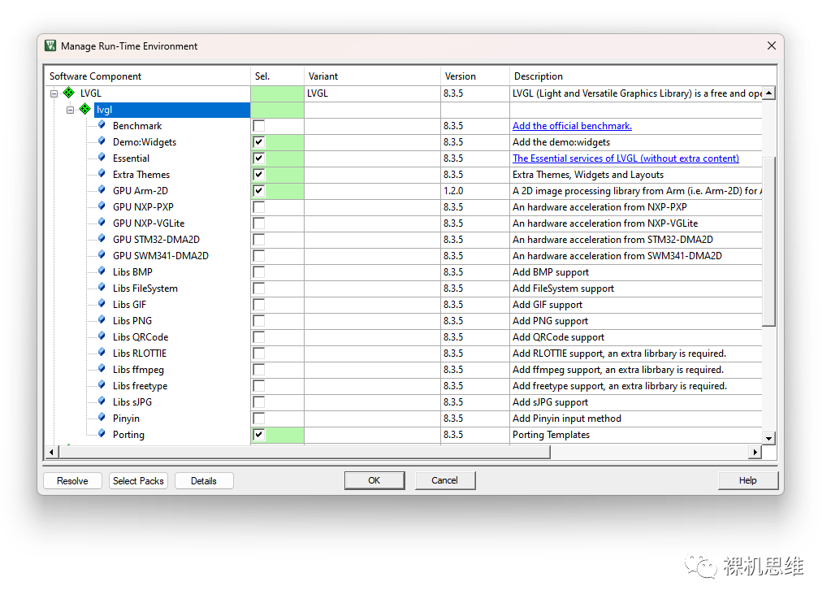This screenshot has height=603, width=831.
Task: Uncheck the Porting component checkbox
Action: (258, 435)
